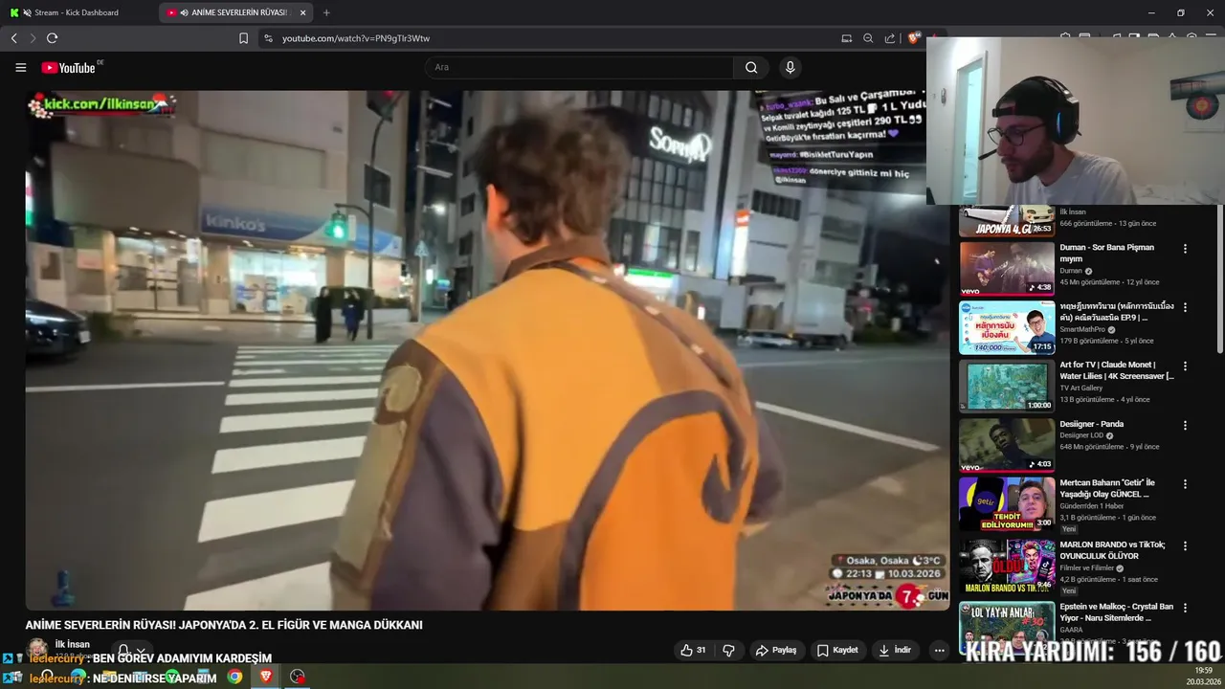Image resolution: width=1225 pixels, height=689 pixels.
Task: View site information icon beside the URL
Action: click(268, 38)
